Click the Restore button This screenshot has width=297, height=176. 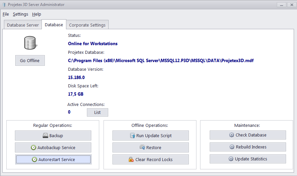pos(151,147)
